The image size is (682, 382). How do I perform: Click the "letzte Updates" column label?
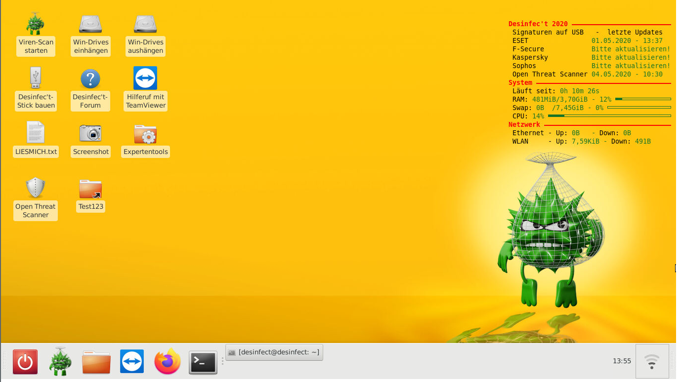[x=635, y=32]
